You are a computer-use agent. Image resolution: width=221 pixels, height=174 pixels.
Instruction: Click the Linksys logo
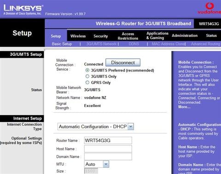(x=23, y=9)
